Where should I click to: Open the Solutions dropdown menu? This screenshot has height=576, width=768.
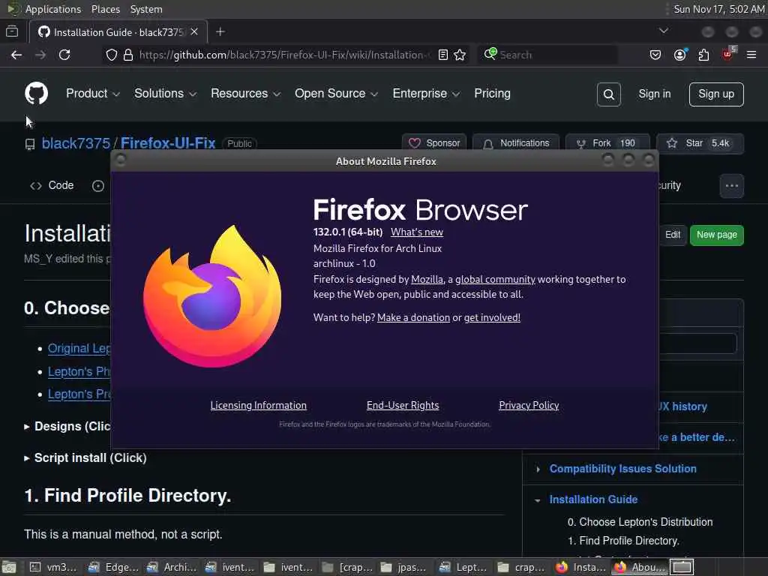pos(165,94)
